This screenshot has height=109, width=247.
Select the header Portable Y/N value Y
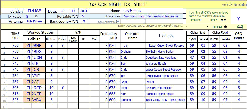(x=84, y=16)
